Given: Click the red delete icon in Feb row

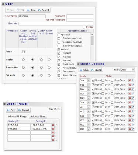Looking at the screenshot, I should click(130, 85).
